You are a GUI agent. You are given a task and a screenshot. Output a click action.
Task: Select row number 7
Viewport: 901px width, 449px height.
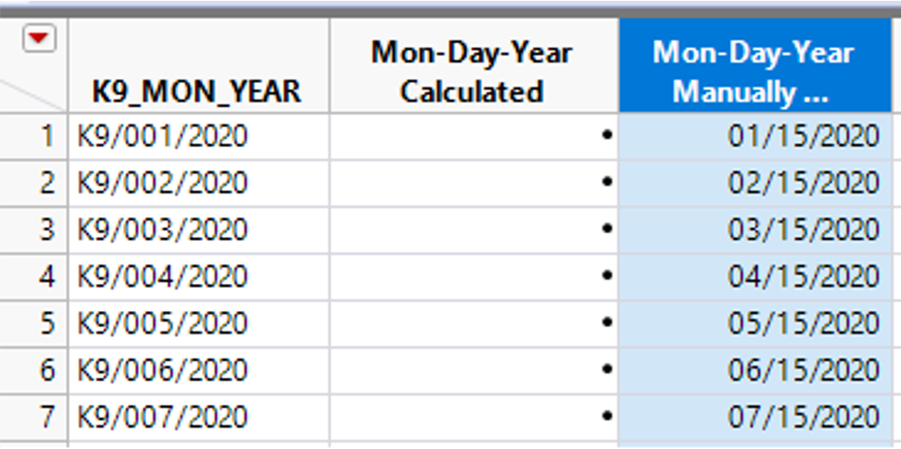pos(34,417)
